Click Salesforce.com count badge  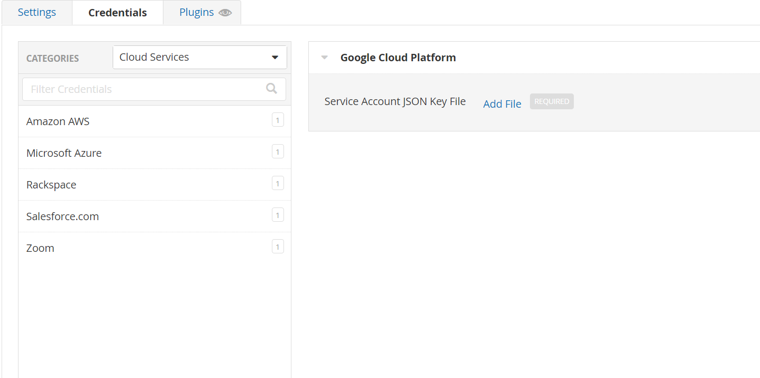click(278, 215)
